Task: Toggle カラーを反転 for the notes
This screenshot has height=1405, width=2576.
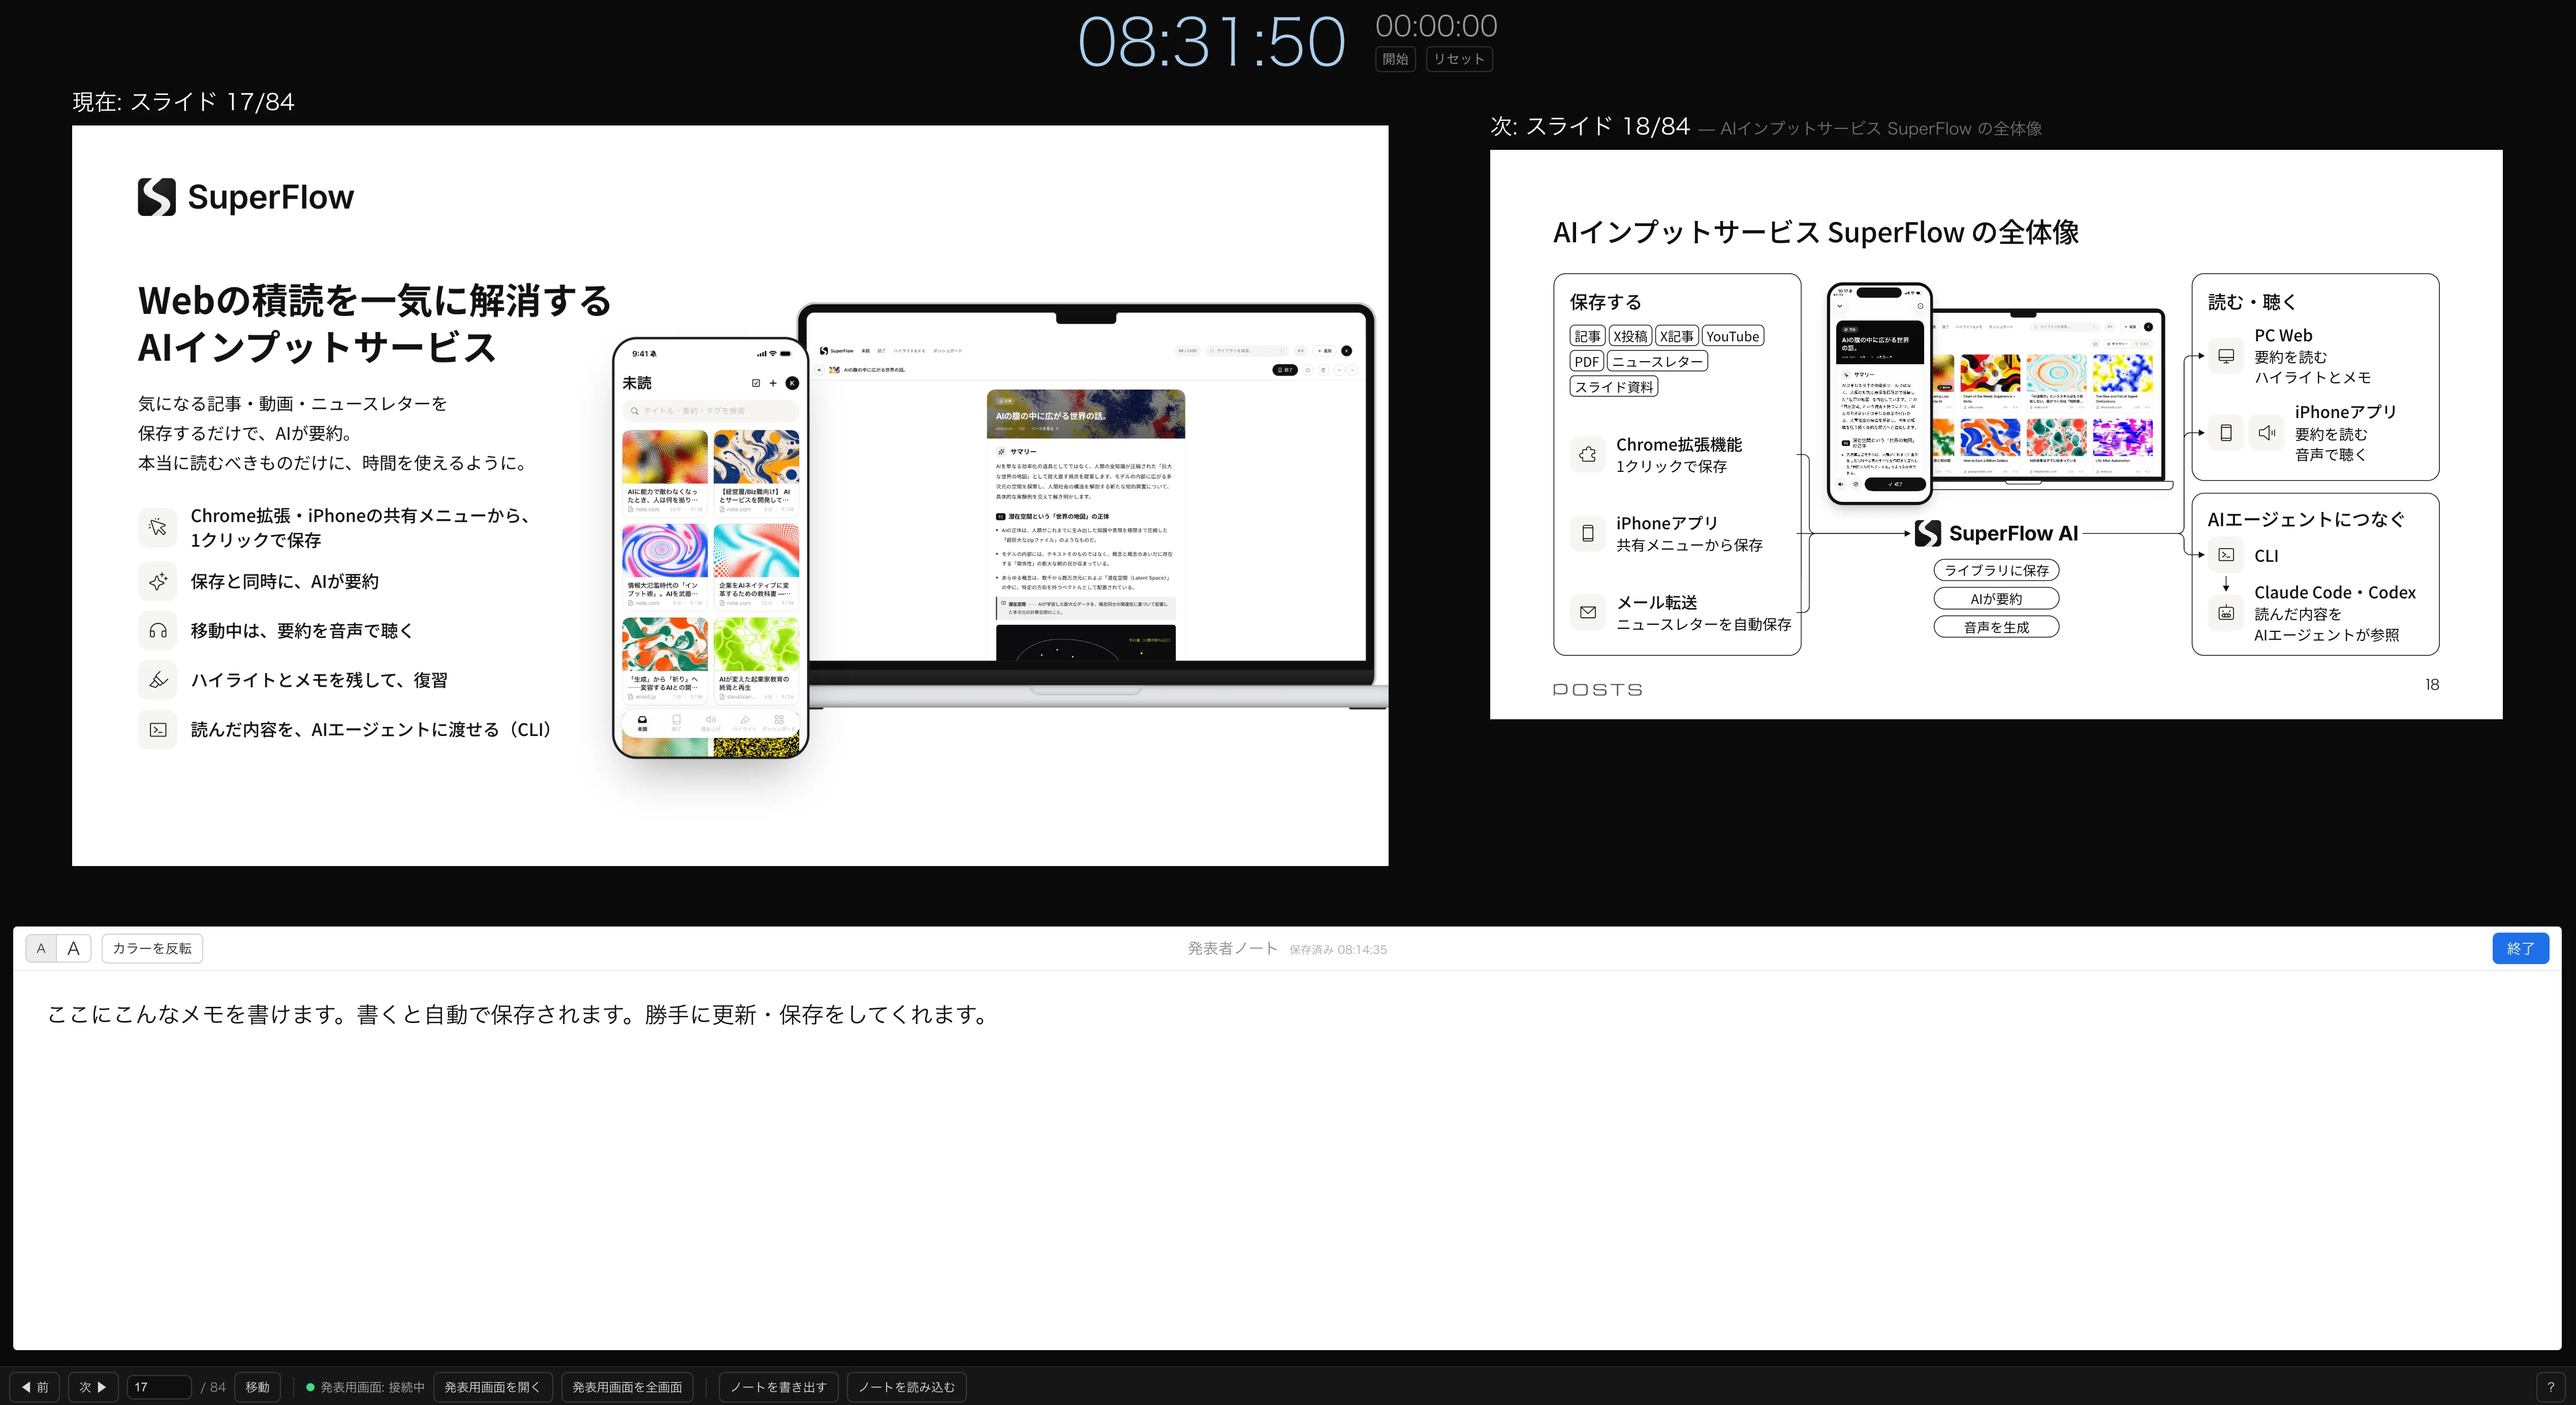Action: (152, 948)
